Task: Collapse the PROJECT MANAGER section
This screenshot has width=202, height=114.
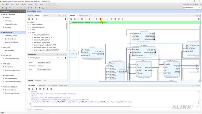Action: click(1, 15)
